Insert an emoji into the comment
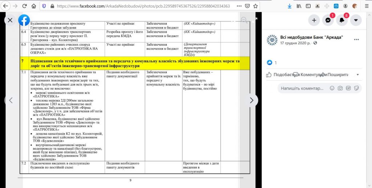This screenshot has width=372, height=188. (x=332, y=88)
